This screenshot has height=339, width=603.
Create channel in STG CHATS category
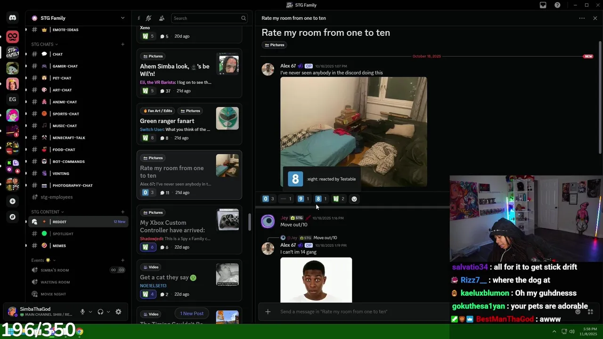122,44
